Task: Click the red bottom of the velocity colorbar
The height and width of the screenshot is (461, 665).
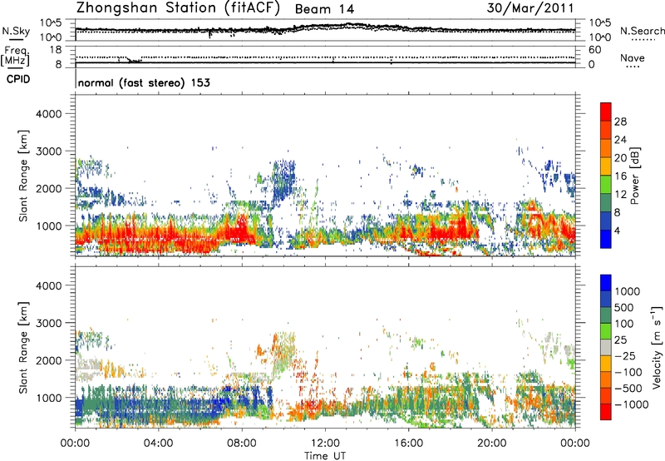Action: 606,412
